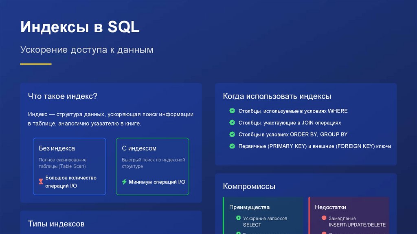This screenshot has height=234, width=417.
Task: Click the line 'Столбцы, используемые в условиях WHERE'
Action: [x=293, y=111]
